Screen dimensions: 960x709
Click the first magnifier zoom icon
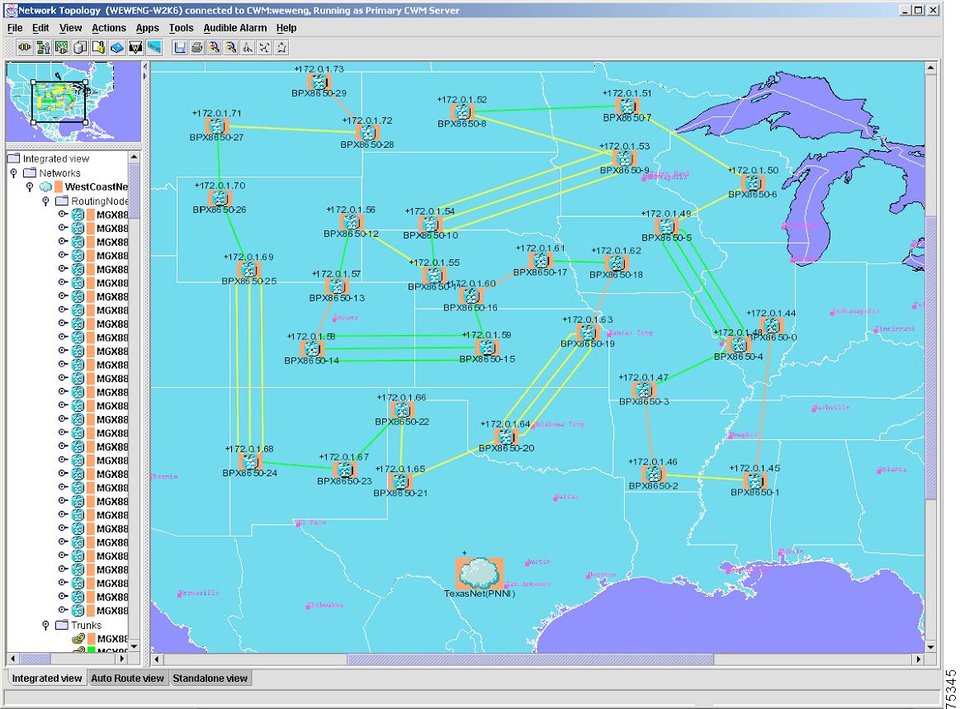215,47
